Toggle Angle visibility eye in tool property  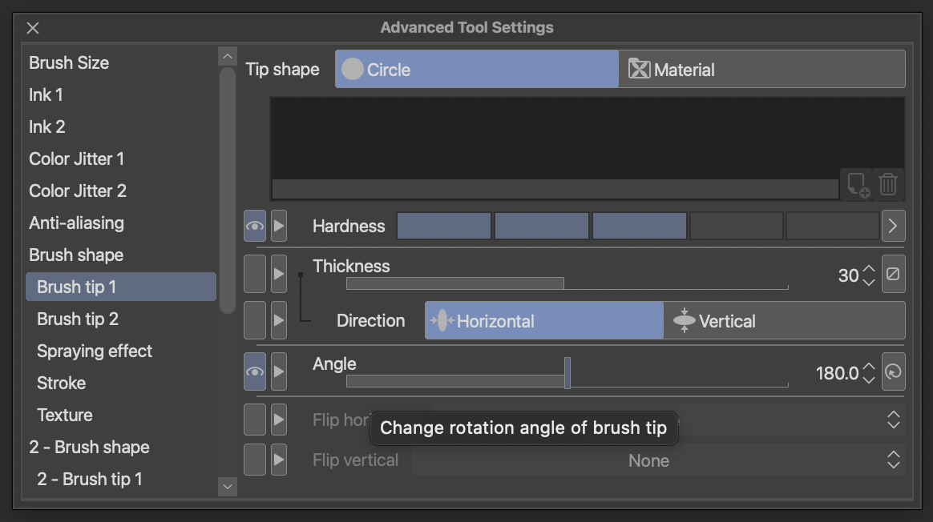point(255,371)
